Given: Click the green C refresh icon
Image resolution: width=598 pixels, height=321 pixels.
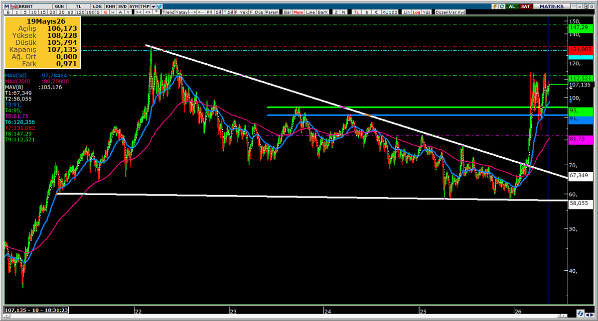Looking at the screenshot, I should pyautogui.click(x=503, y=5).
